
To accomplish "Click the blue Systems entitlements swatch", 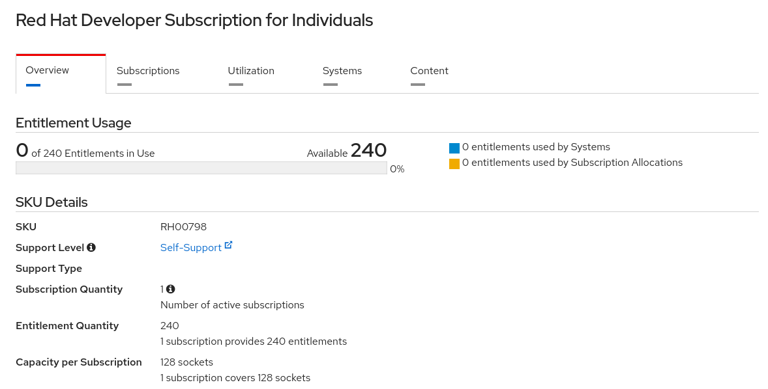I will (454, 148).
